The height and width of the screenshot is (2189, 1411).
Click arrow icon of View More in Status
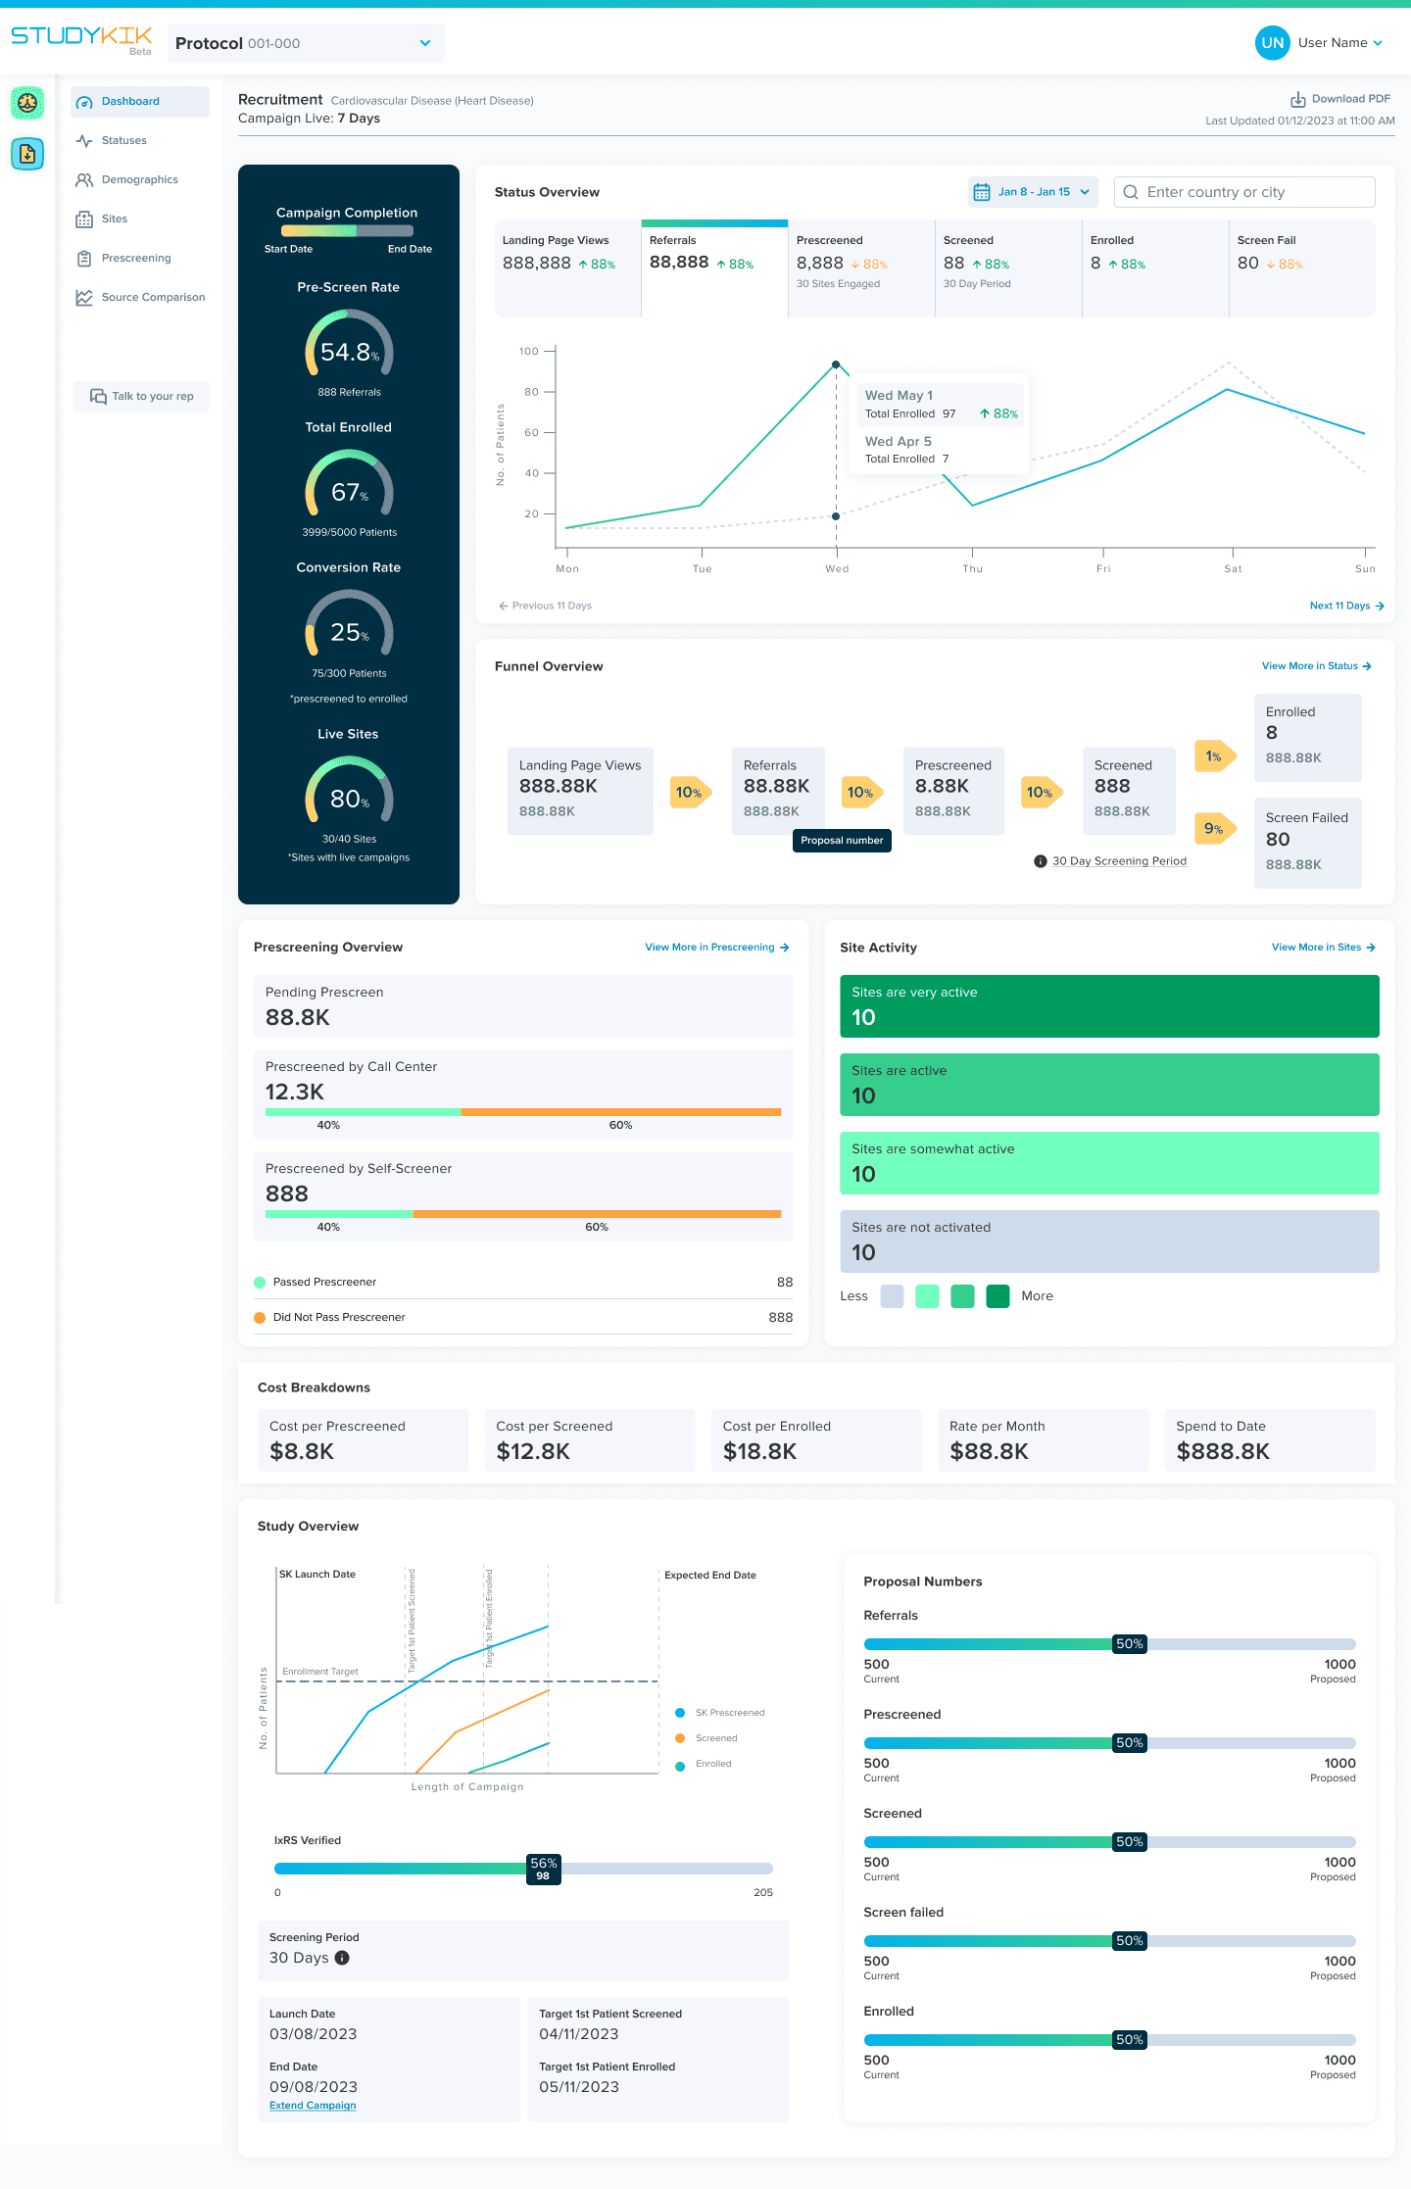[1367, 666]
